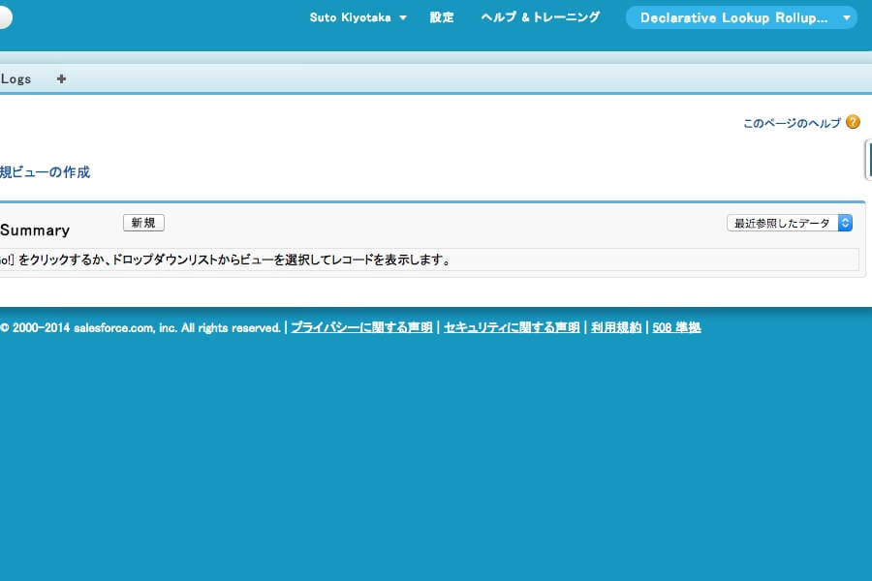The width and height of the screenshot is (872, 581).
Task: Click the arrow beside Suto Kiyotaka
Action: 403,17
